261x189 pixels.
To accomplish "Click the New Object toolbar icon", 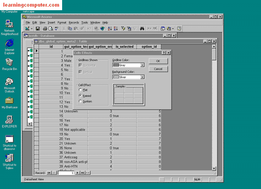I will click(169, 29).
